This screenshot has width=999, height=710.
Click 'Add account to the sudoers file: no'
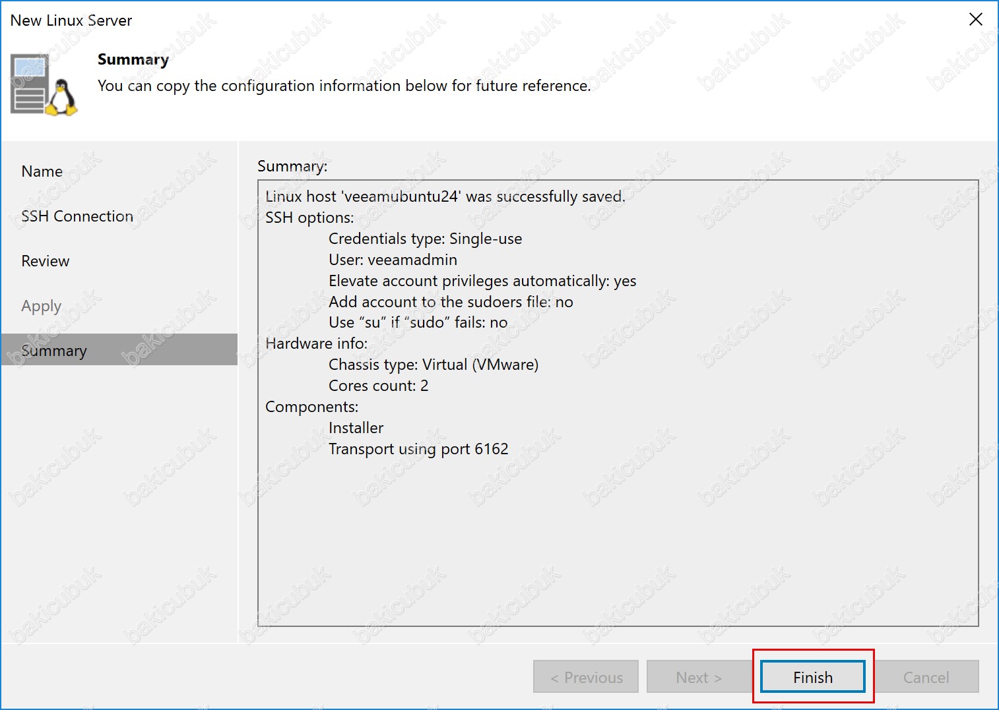tap(451, 302)
